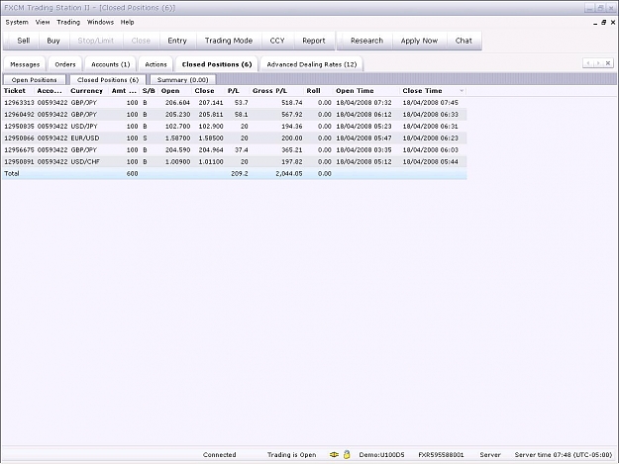Viewport: 619px width, 464px height.
Task: Click the Demo:U100D5 status entry
Action: click(x=381, y=454)
